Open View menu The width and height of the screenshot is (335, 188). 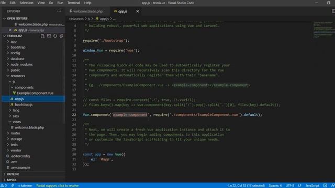point(41,3)
